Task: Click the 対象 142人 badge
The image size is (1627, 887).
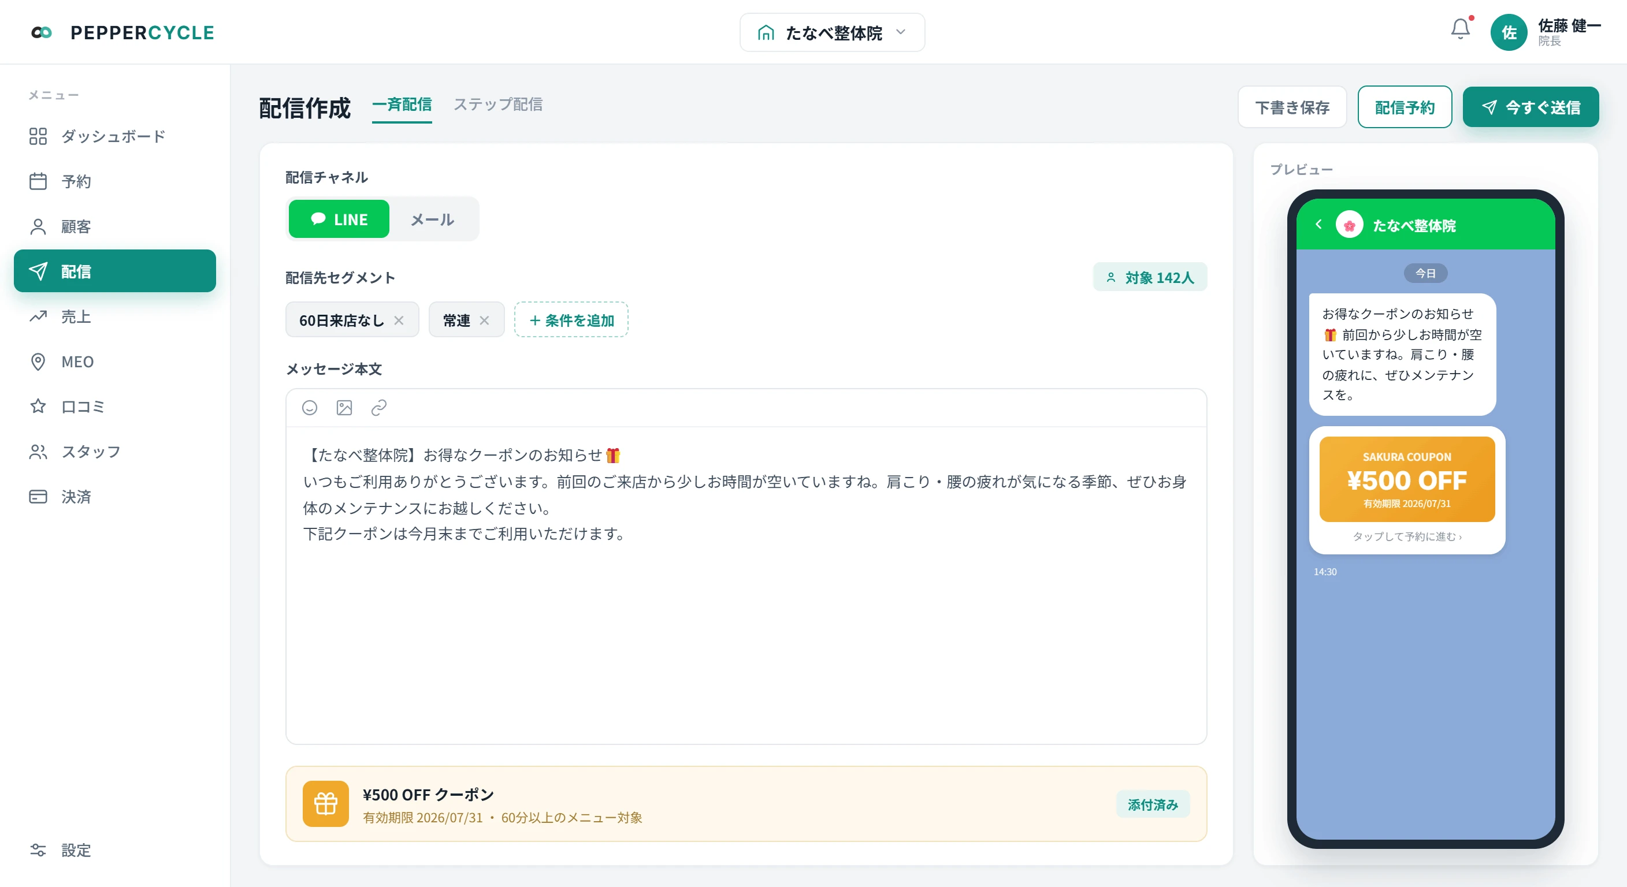Action: point(1150,277)
